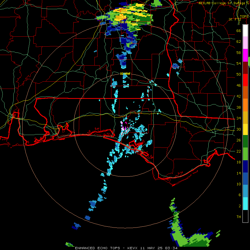The height and width of the screenshot is (250, 250).
Task: Click the 18 legend scale label
Action: (239, 162)
